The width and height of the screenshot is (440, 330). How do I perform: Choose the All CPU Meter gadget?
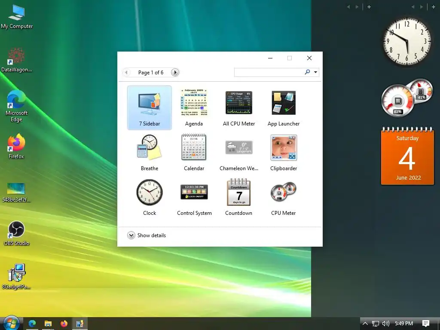point(239,108)
